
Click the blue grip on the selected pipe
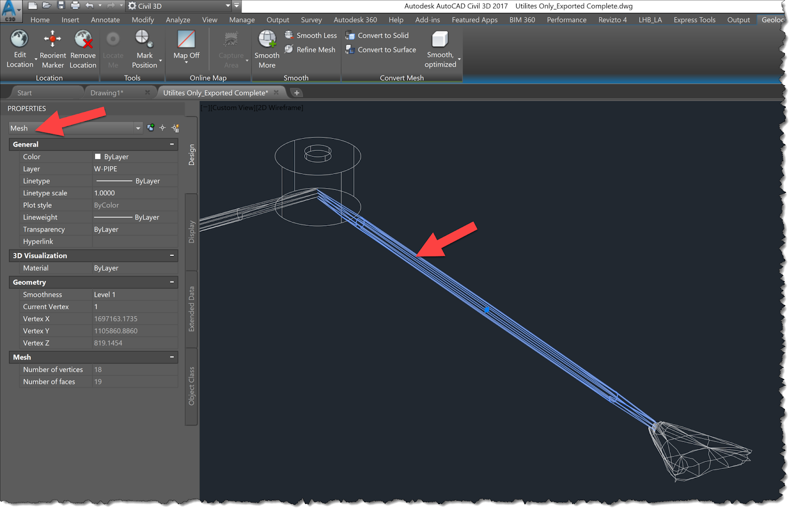[x=487, y=310]
